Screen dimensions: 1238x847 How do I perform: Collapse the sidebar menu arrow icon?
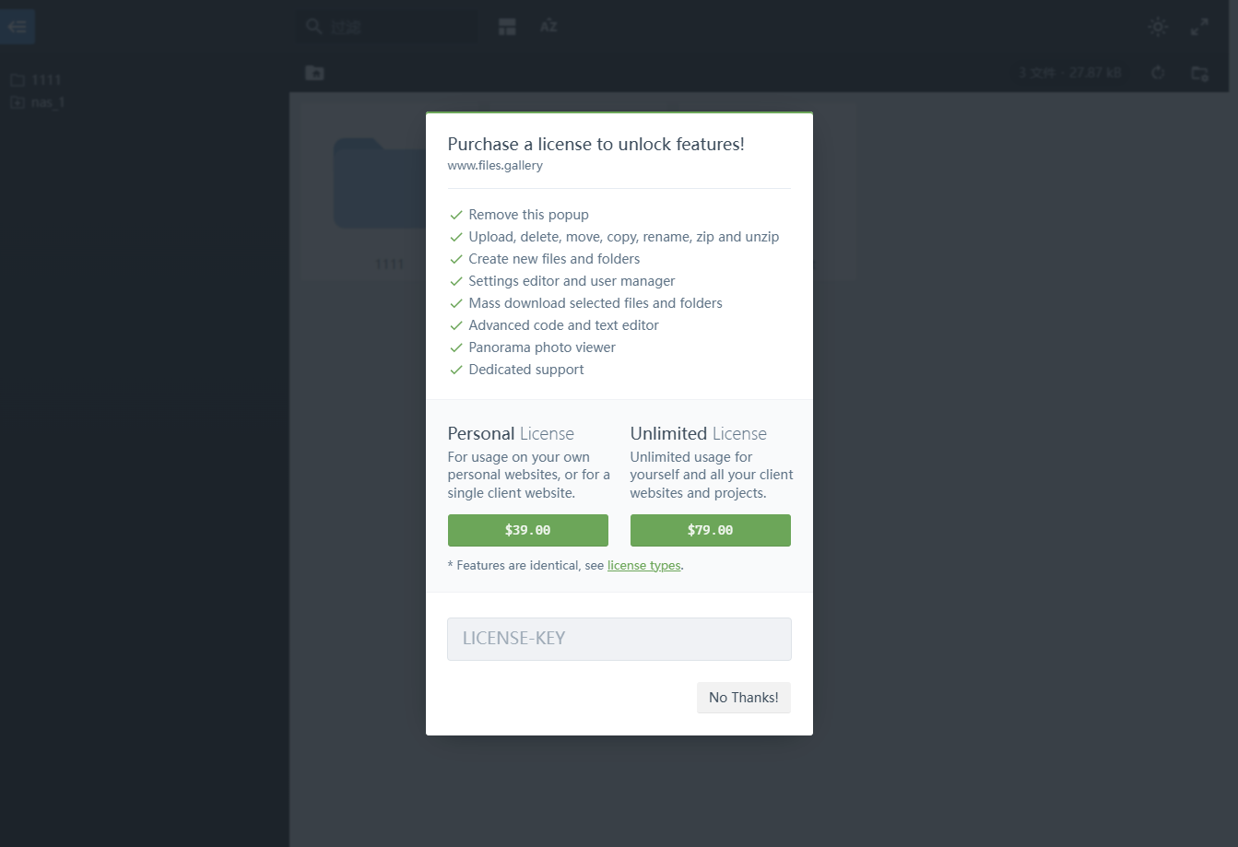(17, 27)
